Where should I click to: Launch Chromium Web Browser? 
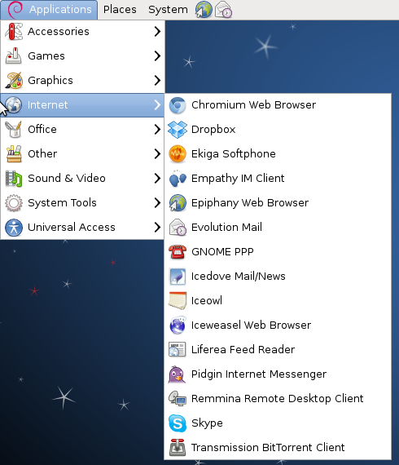tap(278, 105)
